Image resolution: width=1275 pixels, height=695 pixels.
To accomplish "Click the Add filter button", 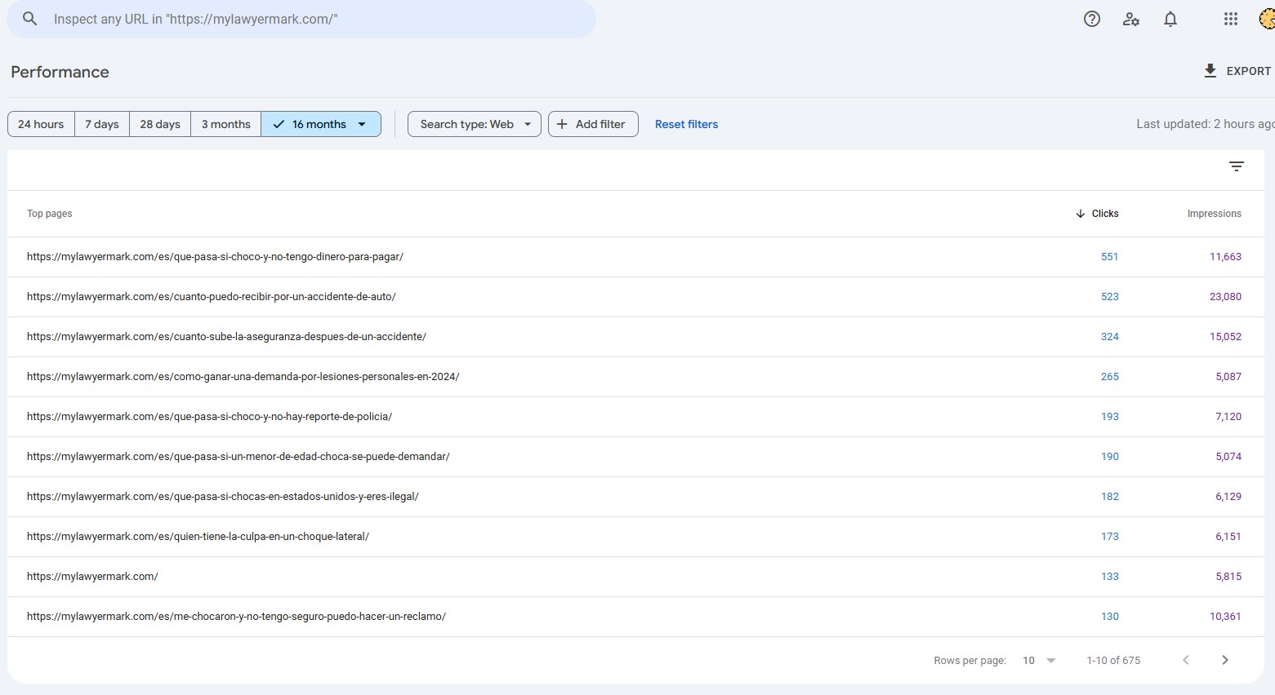I will [593, 124].
